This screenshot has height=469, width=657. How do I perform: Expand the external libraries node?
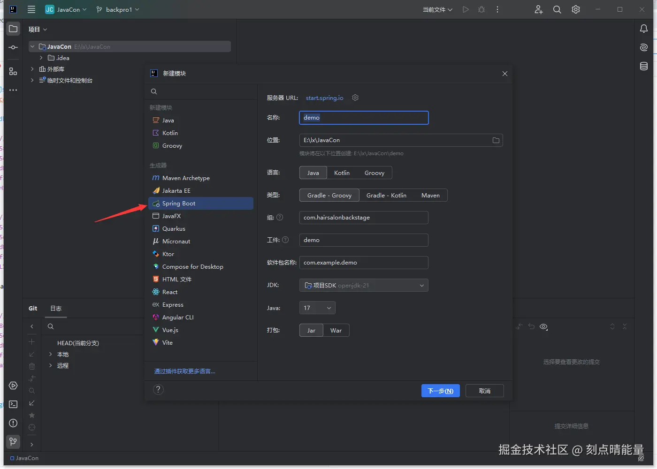click(32, 69)
